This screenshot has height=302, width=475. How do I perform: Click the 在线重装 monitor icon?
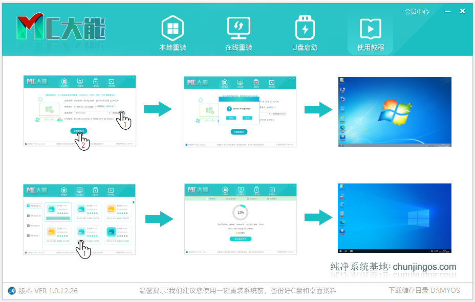(x=239, y=29)
